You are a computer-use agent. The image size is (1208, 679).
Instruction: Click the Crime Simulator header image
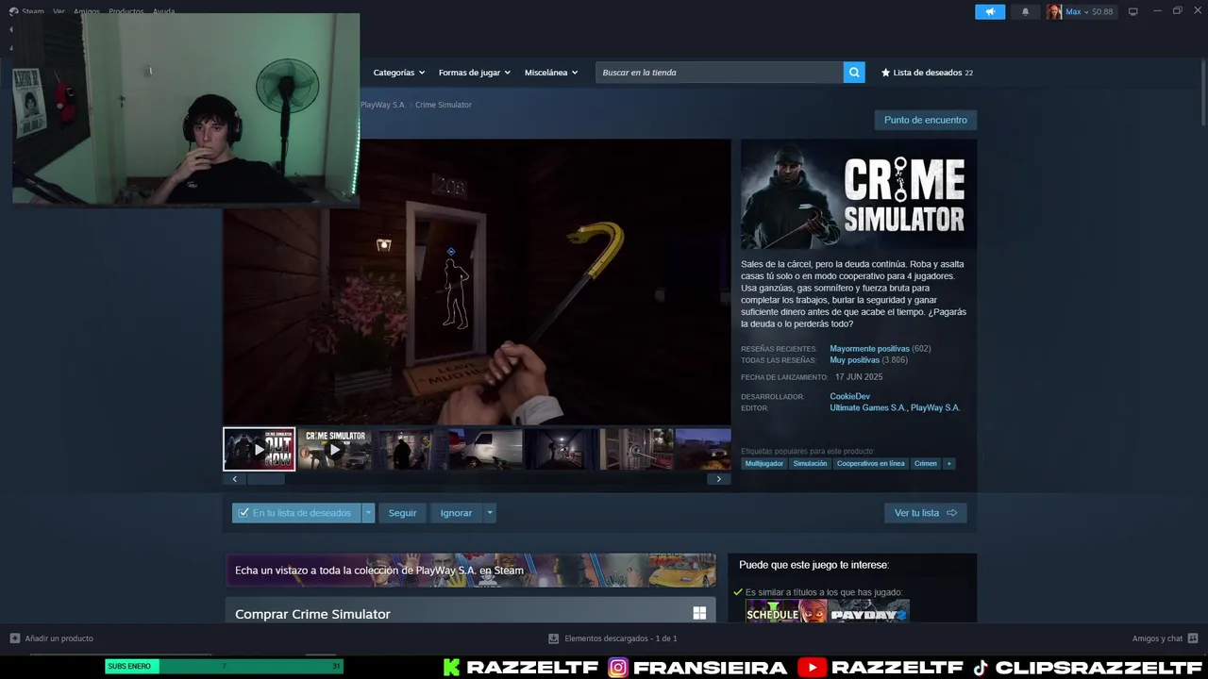coord(858,195)
